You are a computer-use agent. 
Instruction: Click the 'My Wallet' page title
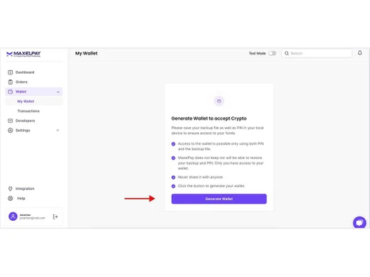87,53
